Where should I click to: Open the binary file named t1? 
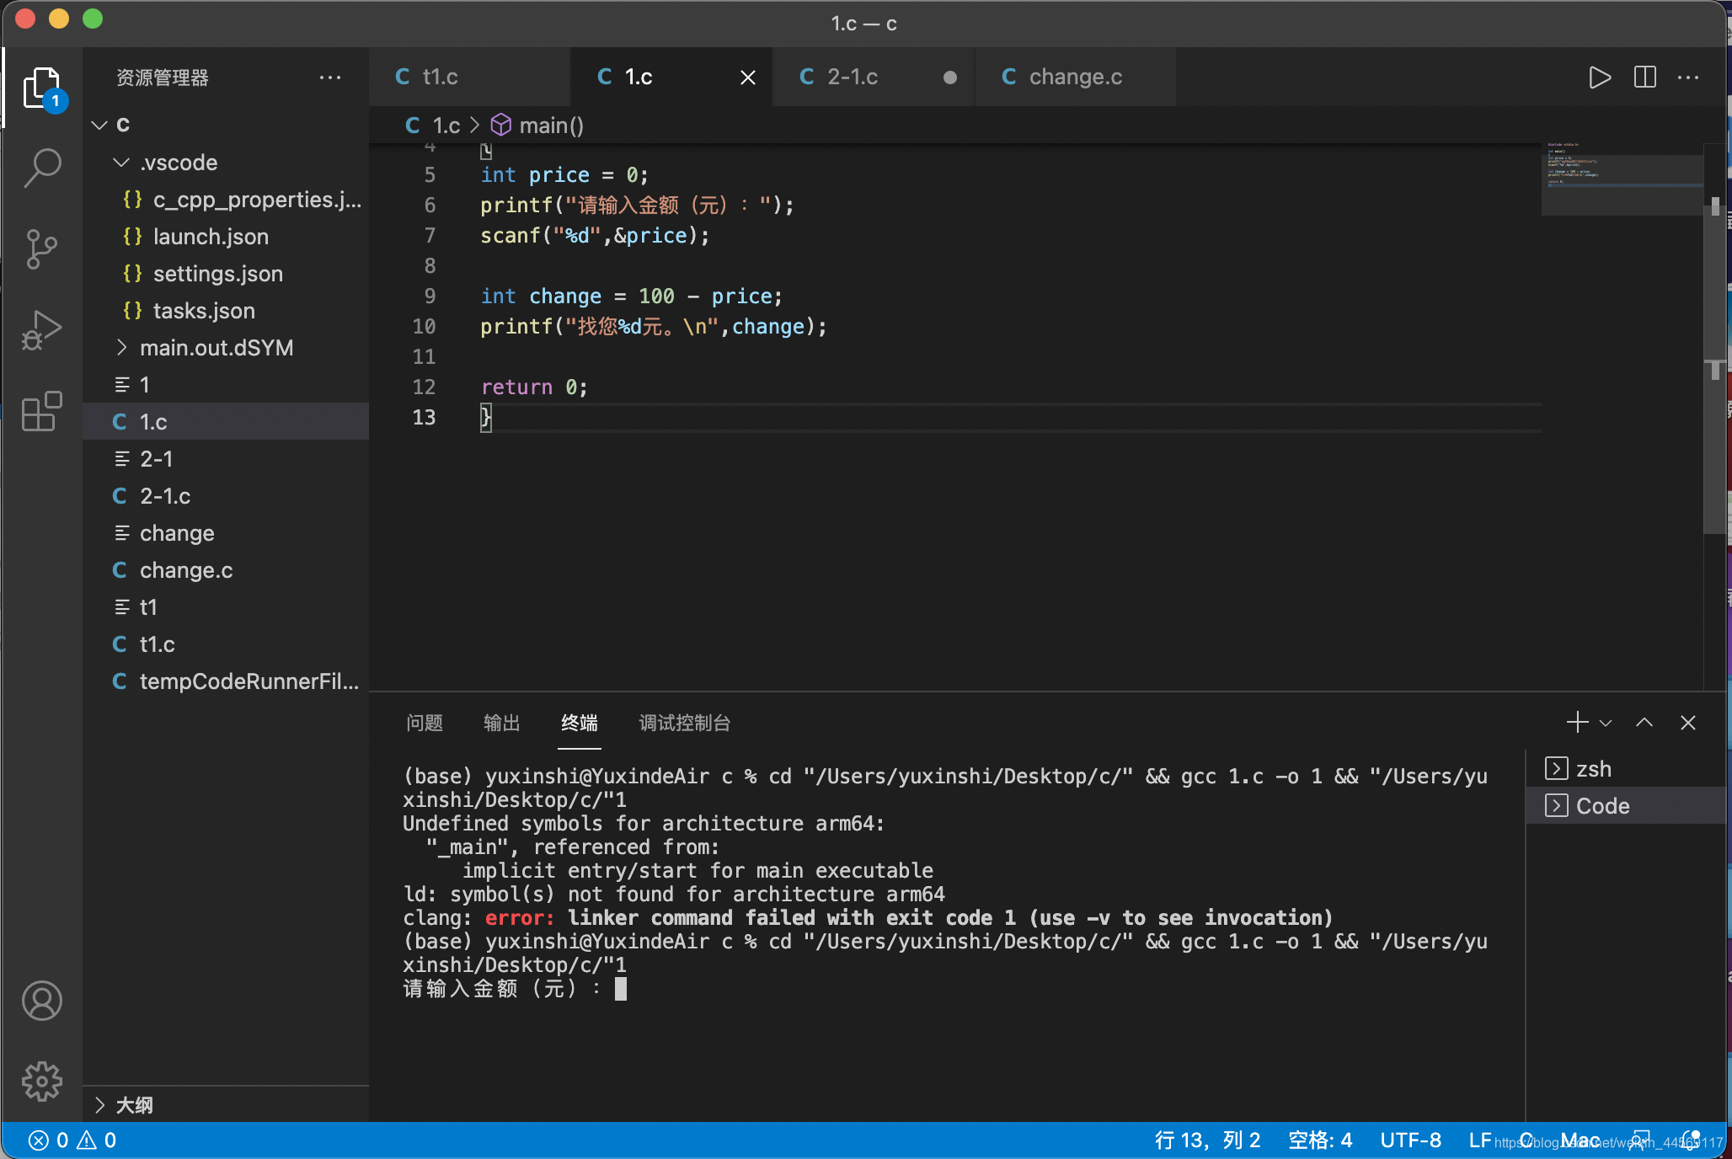226,606
